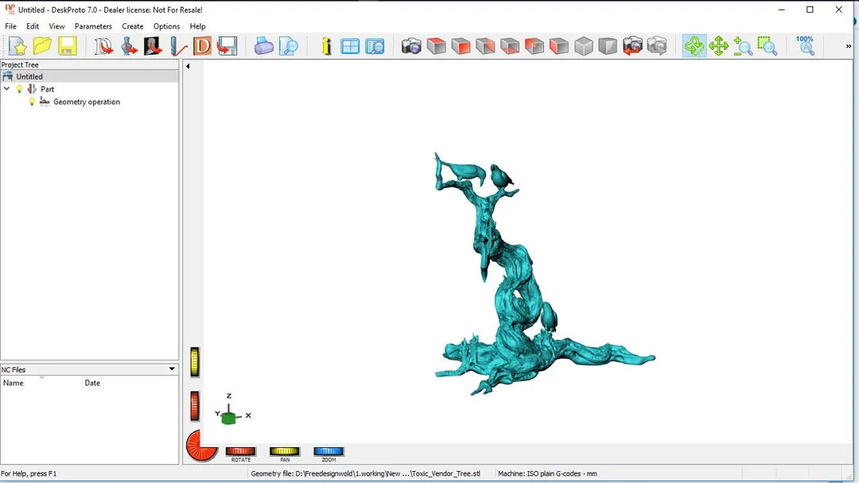The image size is (859, 483).
Task: Select Geometry operation in Project Tree
Action: point(86,102)
